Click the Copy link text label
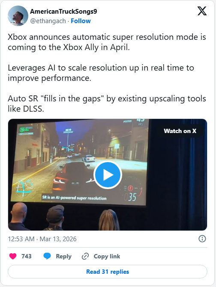Viewport: 216px width, 287px height. point(107,256)
